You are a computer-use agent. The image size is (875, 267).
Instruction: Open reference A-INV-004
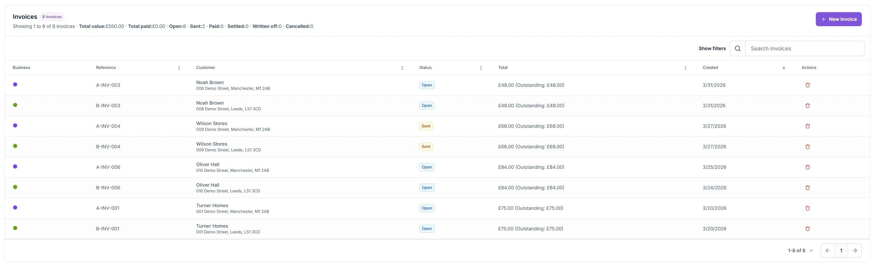(108, 126)
